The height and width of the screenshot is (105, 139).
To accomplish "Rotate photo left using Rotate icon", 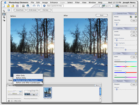I will coord(131,17).
